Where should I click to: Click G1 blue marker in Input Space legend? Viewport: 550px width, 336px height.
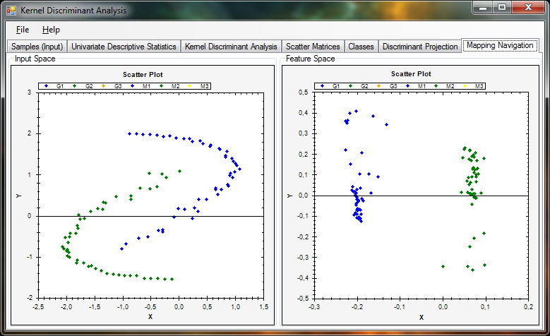pos(46,86)
